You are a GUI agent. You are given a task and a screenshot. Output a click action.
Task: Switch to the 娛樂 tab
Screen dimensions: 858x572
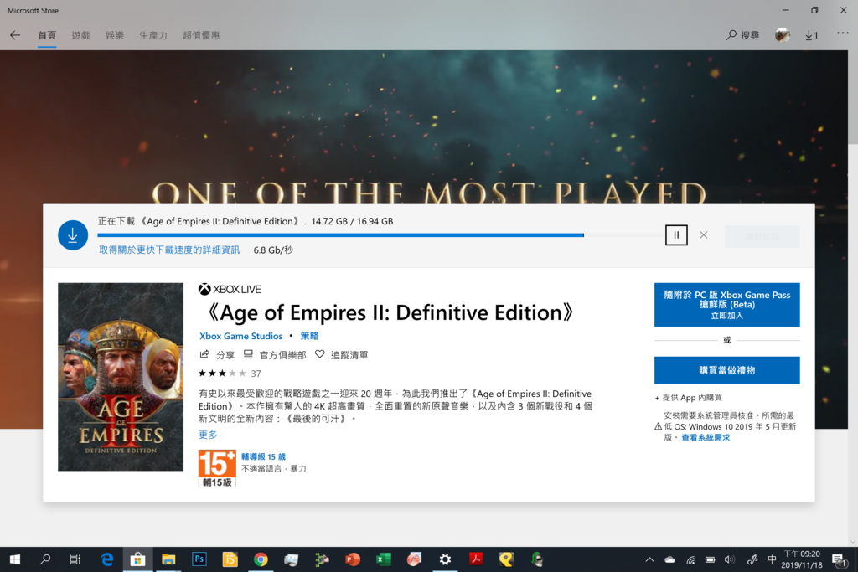(115, 35)
